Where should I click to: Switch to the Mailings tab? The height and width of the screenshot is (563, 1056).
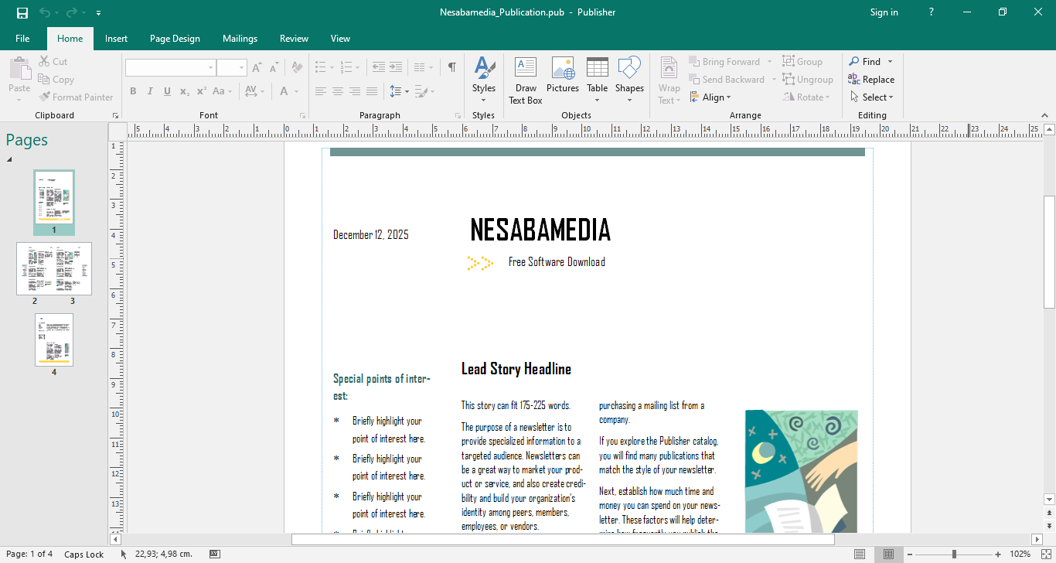pyautogui.click(x=240, y=39)
